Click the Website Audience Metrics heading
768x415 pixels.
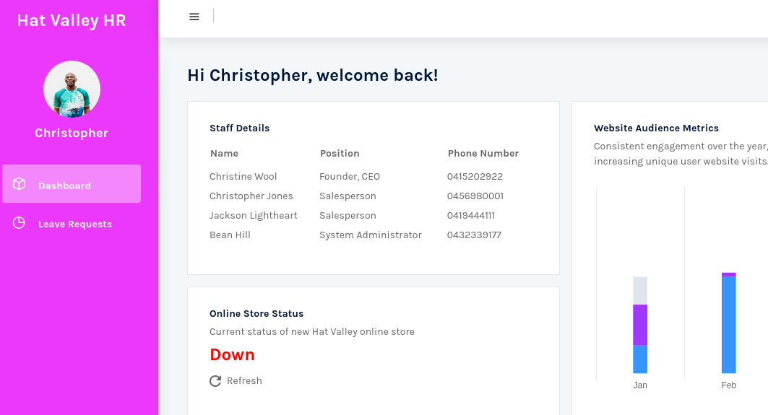tap(656, 128)
